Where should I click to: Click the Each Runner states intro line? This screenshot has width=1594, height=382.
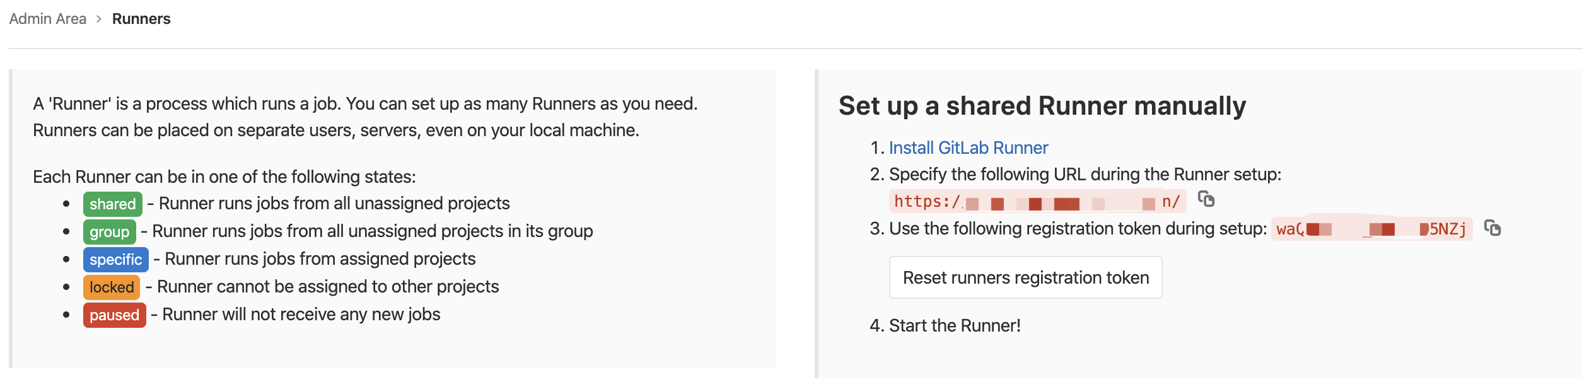pos(224,177)
